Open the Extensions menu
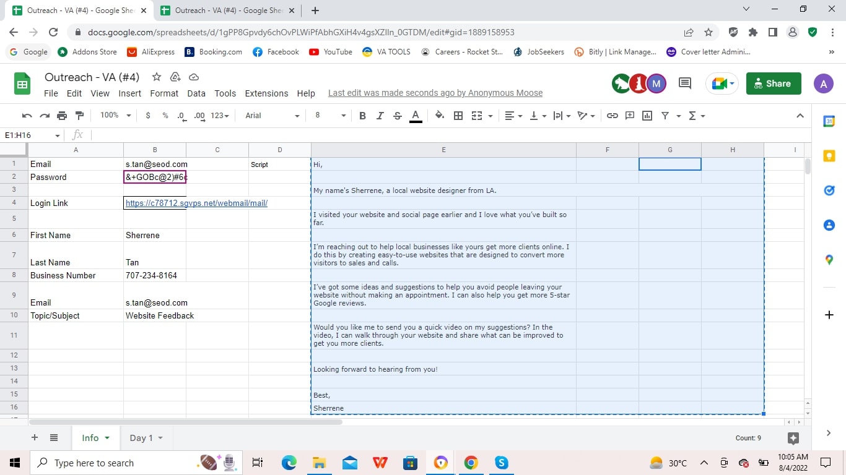This screenshot has width=846, height=475. (x=266, y=93)
